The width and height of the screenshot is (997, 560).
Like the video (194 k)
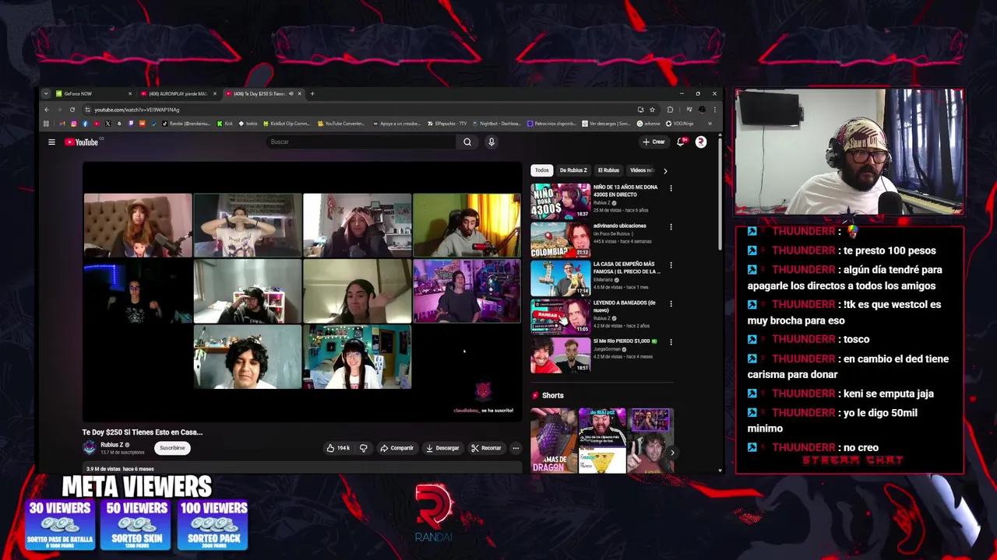pos(338,448)
